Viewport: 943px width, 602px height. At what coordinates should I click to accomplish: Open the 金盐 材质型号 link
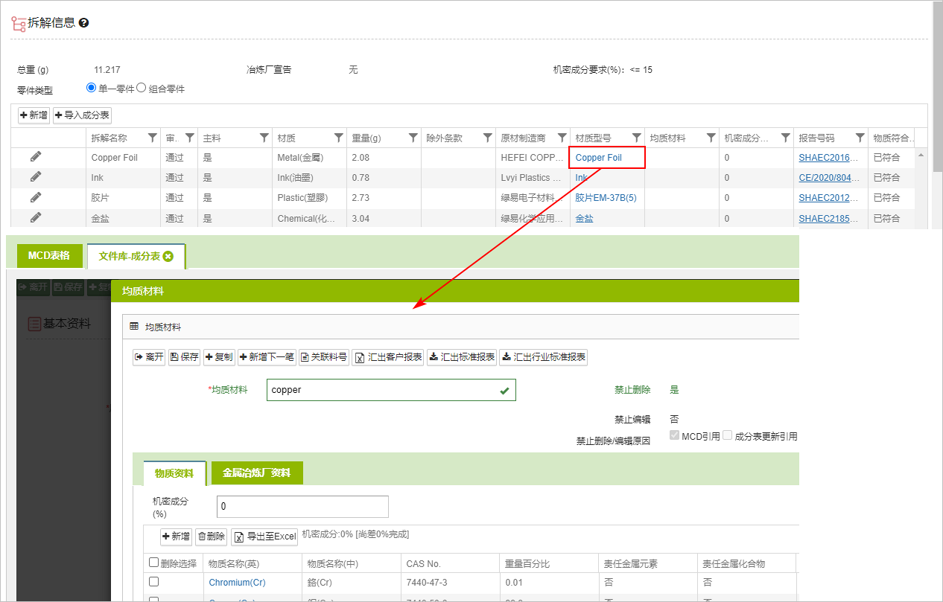pyautogui.click(x=585, y=218)
